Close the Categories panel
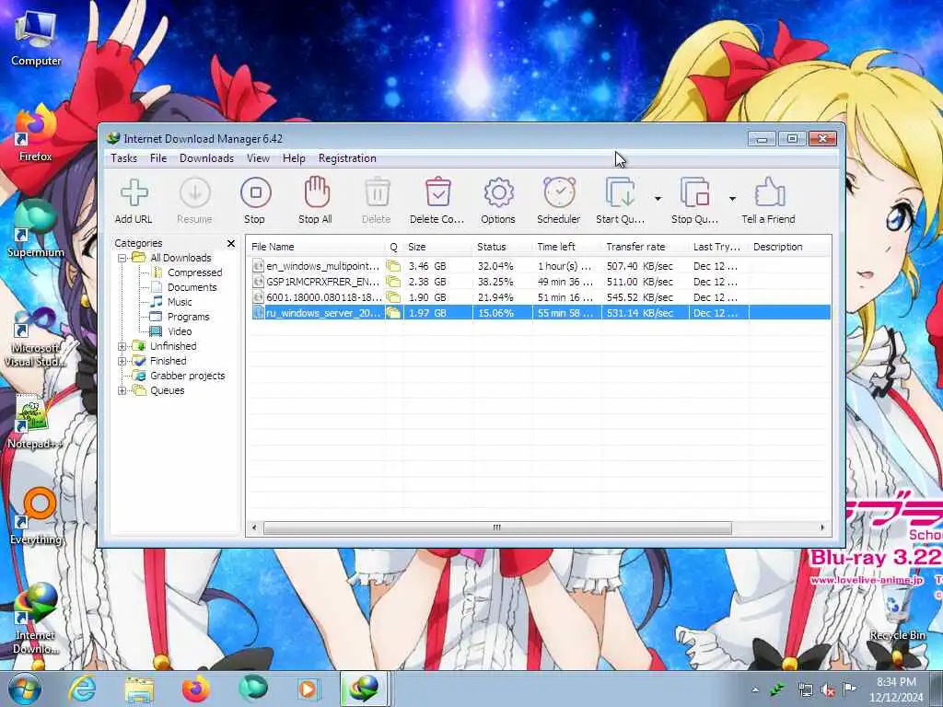Viewport: 943px width, 707px height. 231,243
